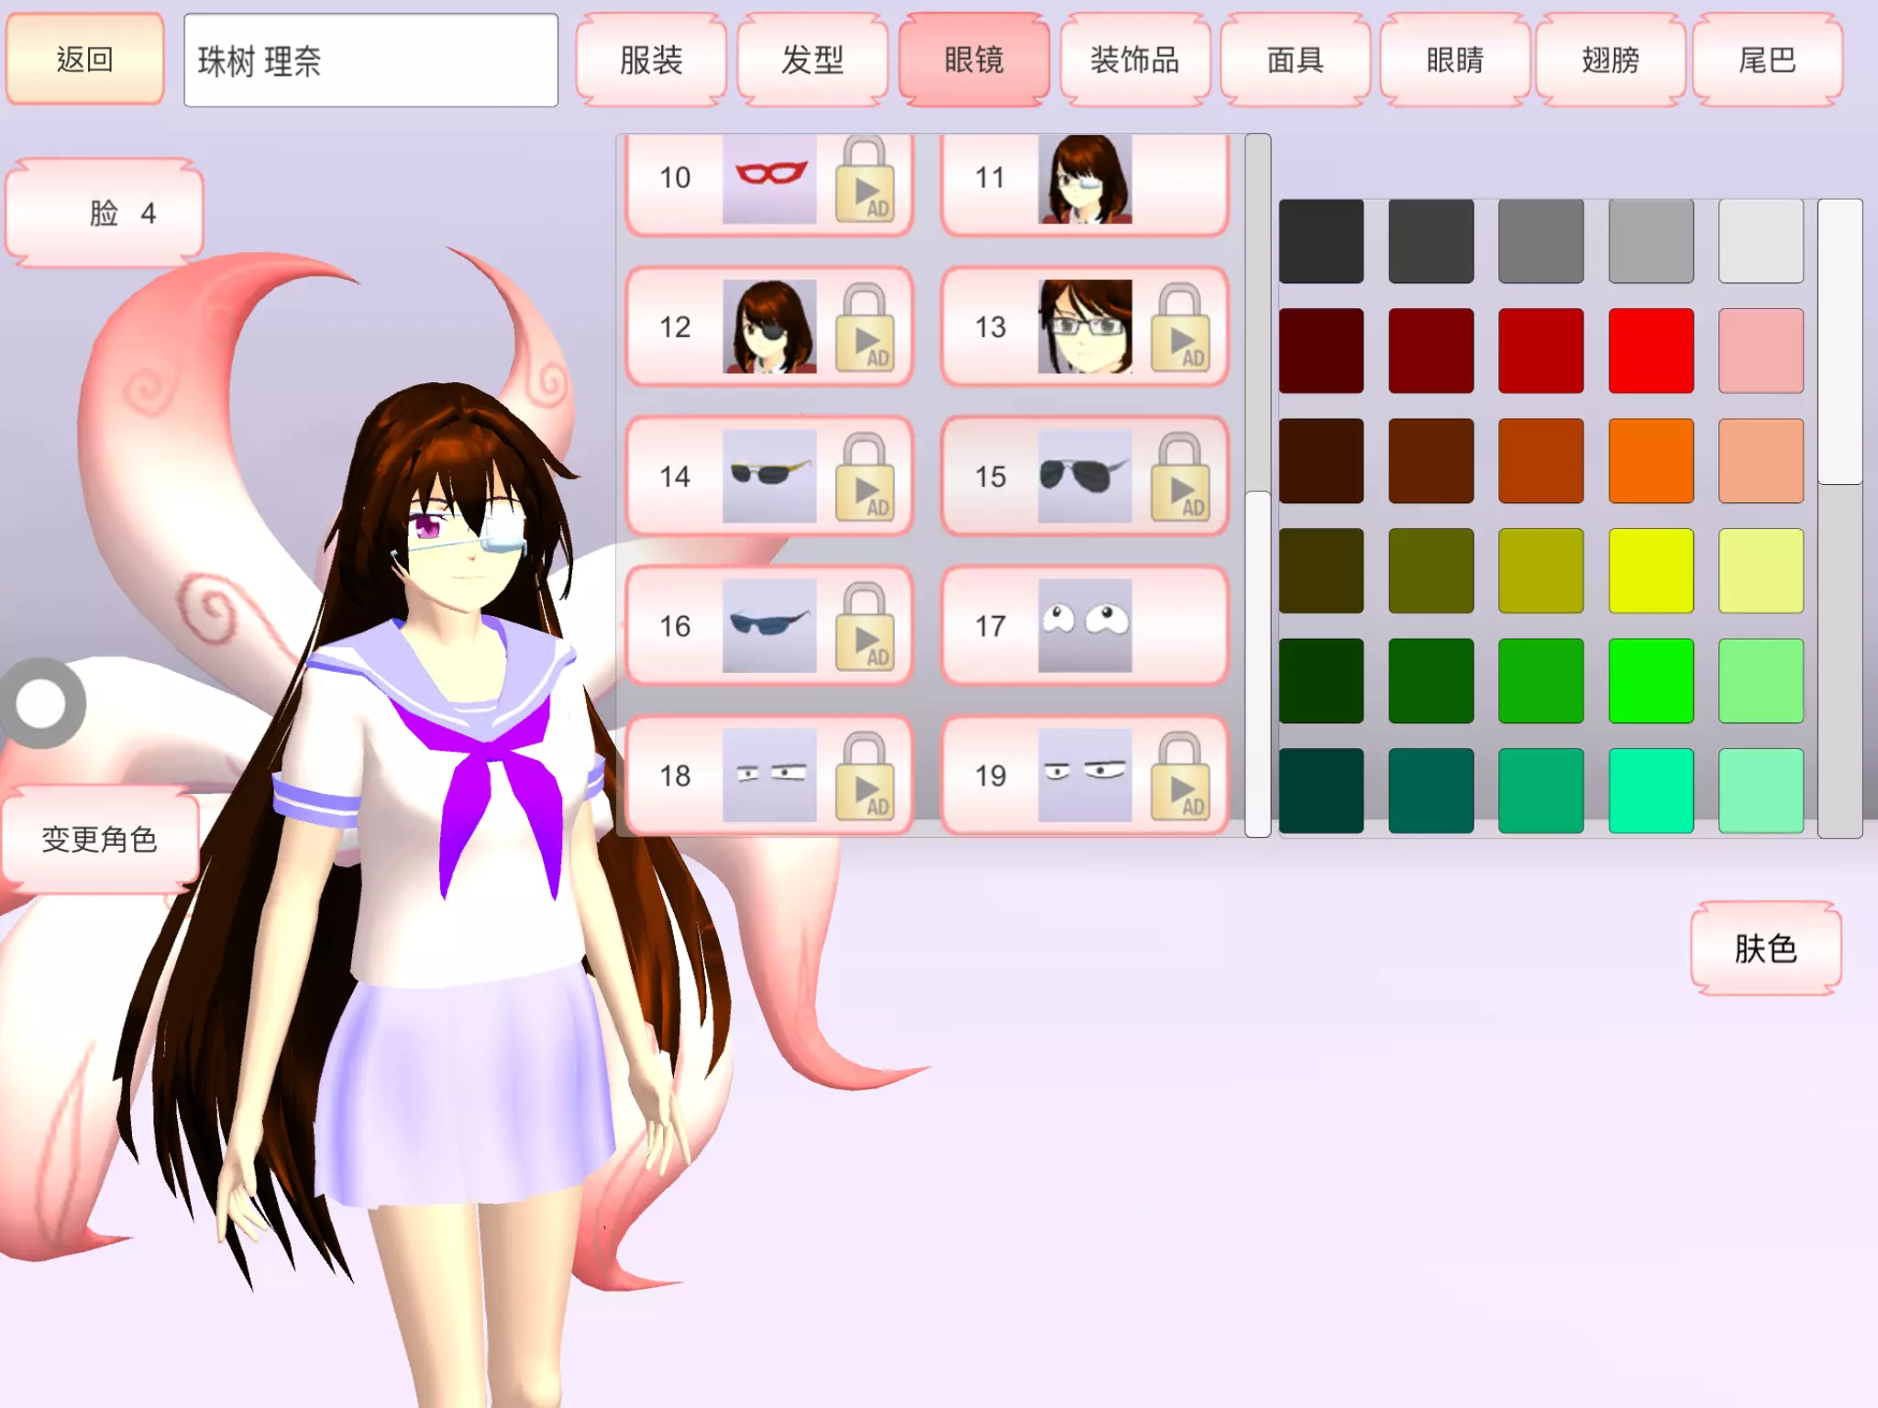This screenshot has height=1408, width=1878.
Task: Click the character name input field
Action: click(370, 60)
